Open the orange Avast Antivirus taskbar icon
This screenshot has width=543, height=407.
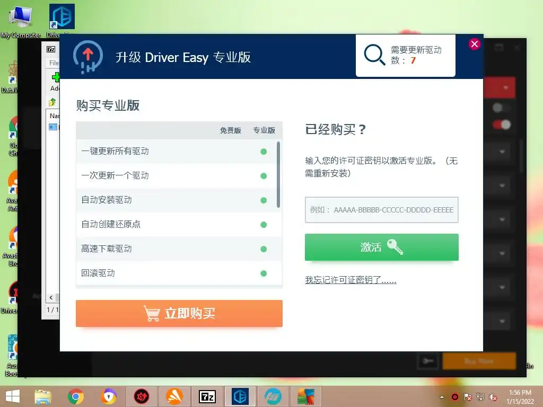[x=174, y=396]
